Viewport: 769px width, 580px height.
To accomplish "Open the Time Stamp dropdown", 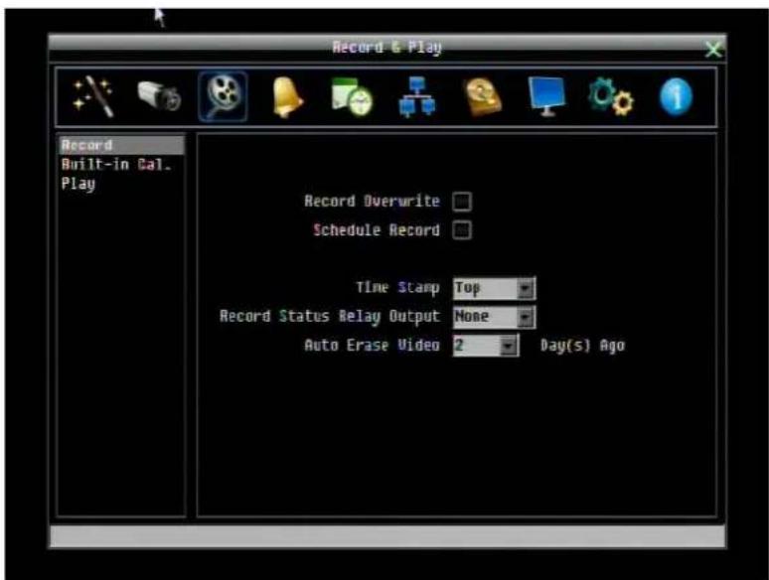I will point(495,288).
